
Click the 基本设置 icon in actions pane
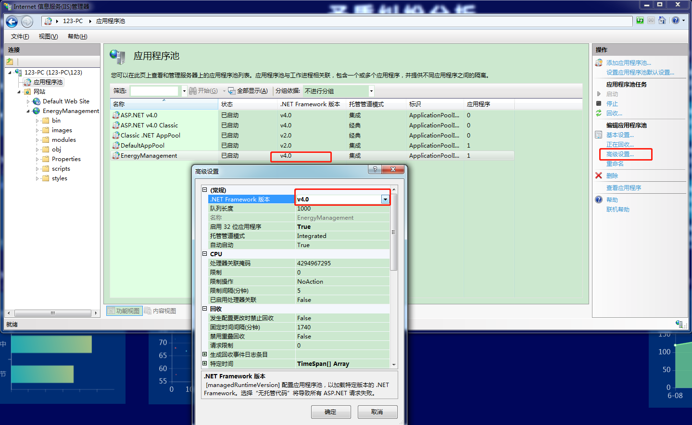click(599, 135)
